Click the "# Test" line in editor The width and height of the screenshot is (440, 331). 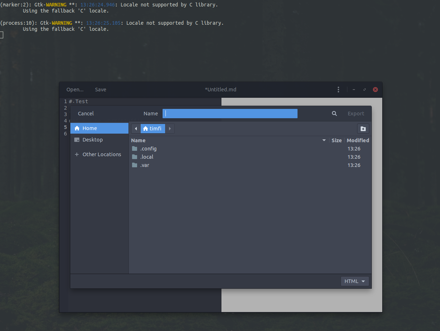79,101
